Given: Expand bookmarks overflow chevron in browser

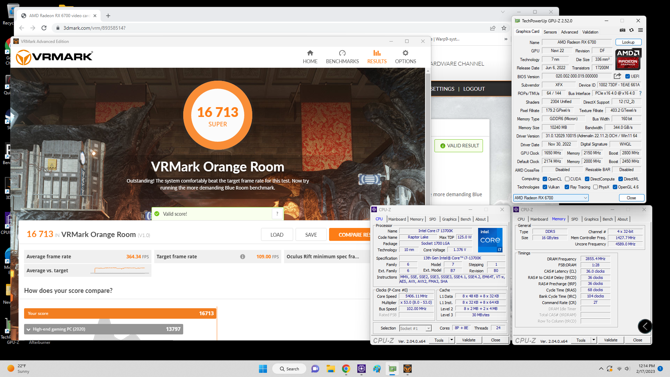Looking at the screenshot, I should pos(506,39).
